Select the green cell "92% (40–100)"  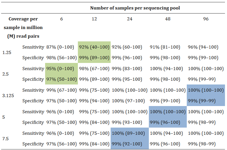pyautogui.click(x=94, y=47)
